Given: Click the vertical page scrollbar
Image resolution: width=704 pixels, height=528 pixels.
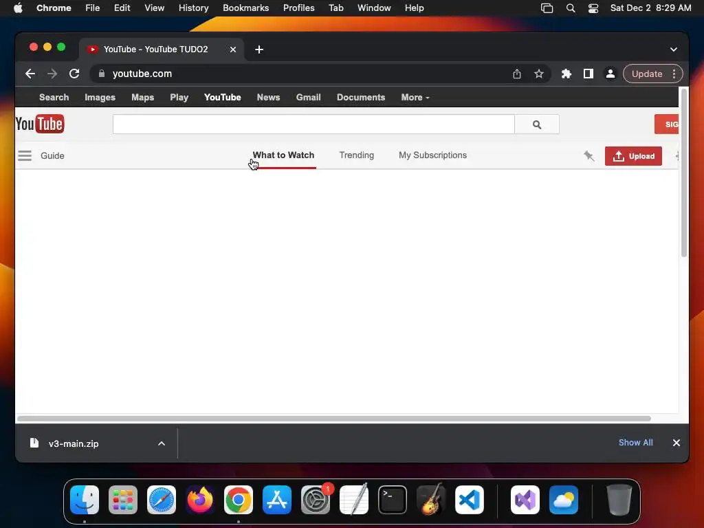Looking at the screenshot, I should click(x=684, y=173).
